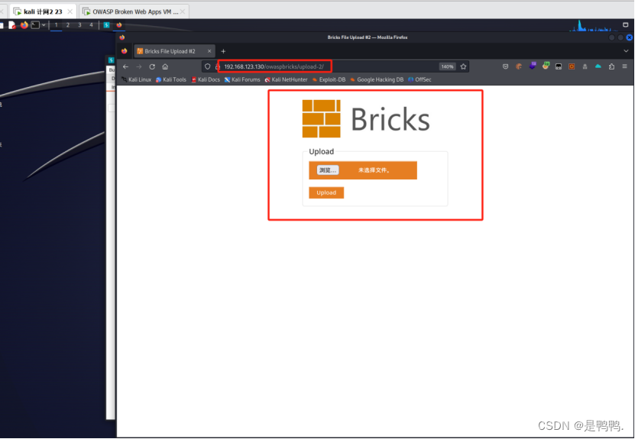Switch to workspace 1

pyautogui.click(x=56, y=25)
